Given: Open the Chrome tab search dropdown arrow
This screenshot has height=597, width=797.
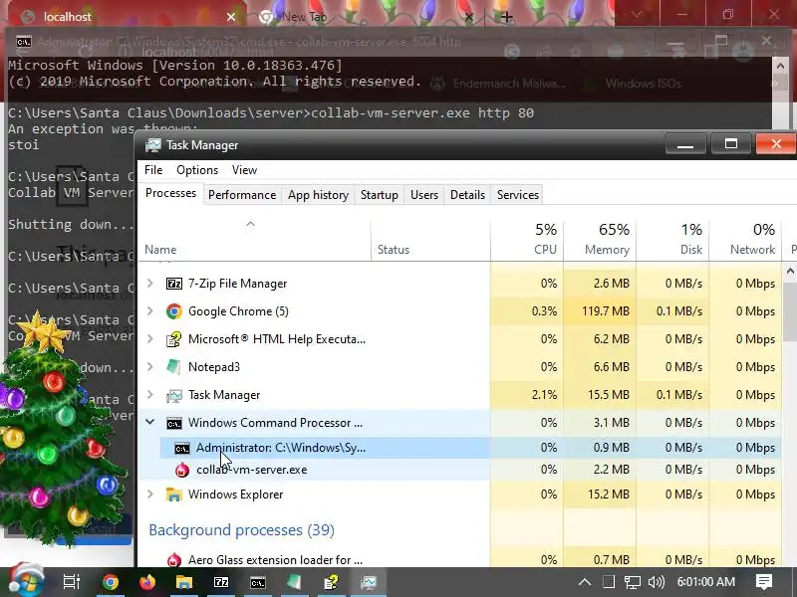Looking at the screenshot, I should [637, 15].
